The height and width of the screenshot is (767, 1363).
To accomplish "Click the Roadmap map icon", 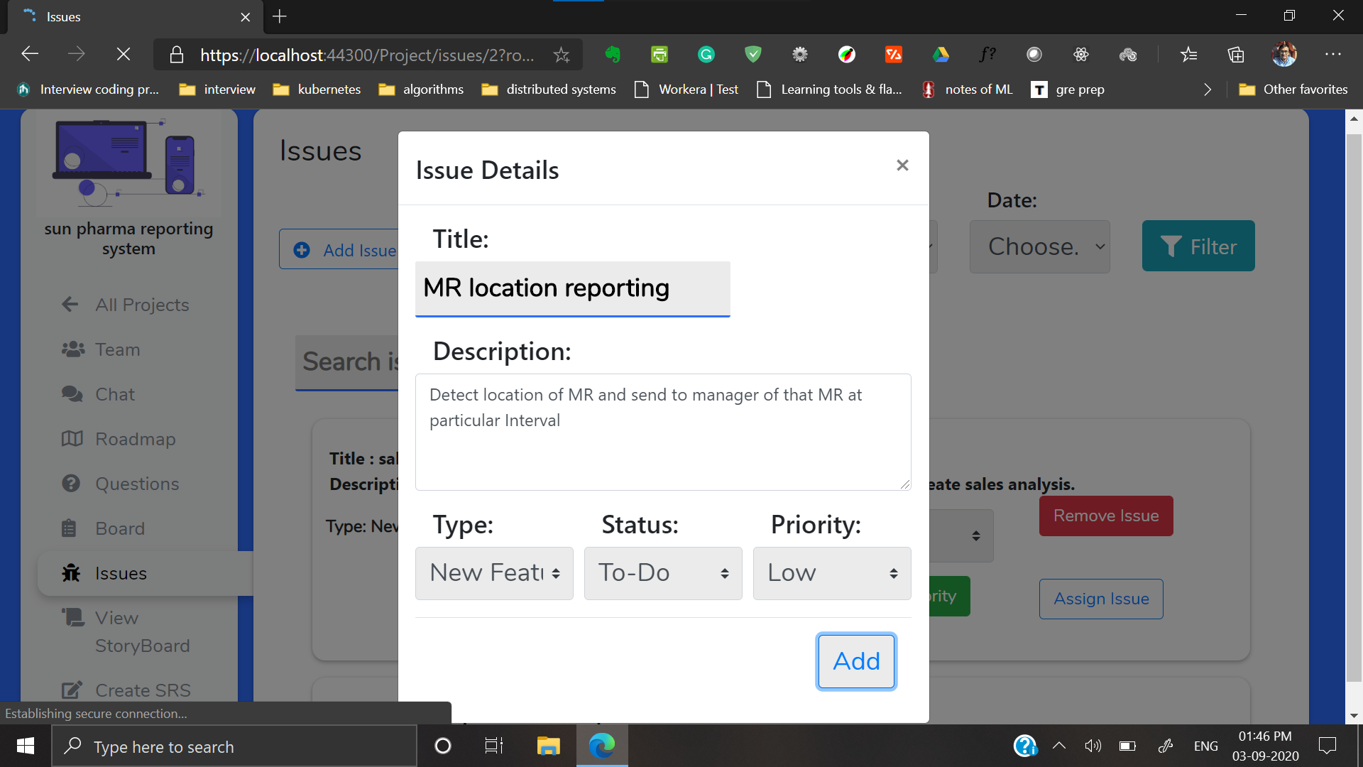I will click(72, 439).
